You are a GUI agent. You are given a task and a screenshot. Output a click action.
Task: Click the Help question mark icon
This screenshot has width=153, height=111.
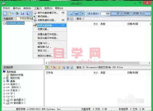coord(76,13)
